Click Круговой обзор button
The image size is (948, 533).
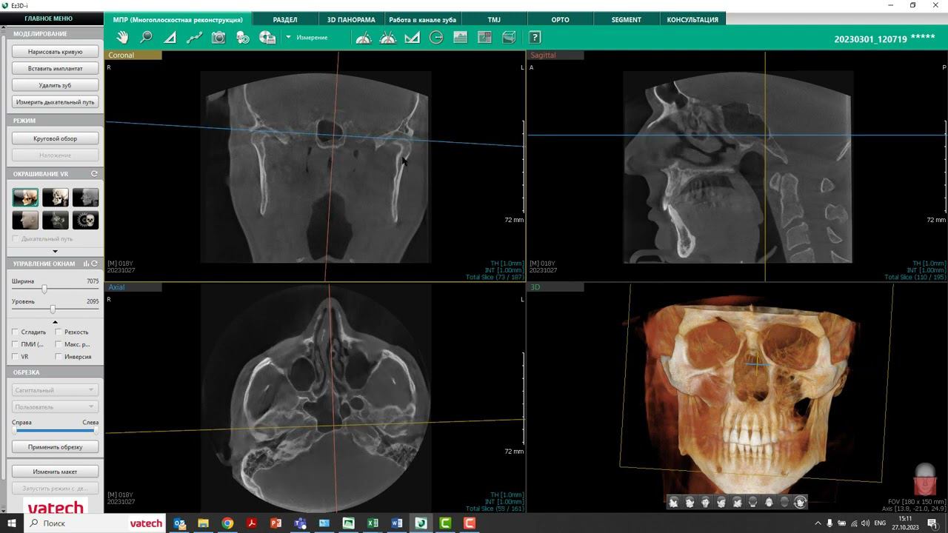pos(55,138)
